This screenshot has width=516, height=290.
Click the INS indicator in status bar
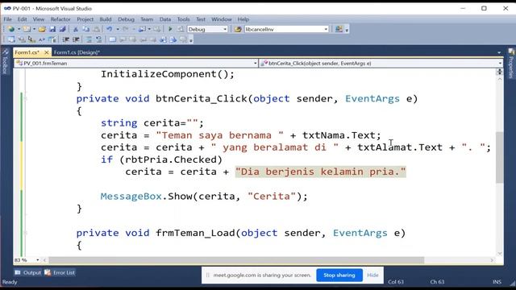click(x=497, y=282)
